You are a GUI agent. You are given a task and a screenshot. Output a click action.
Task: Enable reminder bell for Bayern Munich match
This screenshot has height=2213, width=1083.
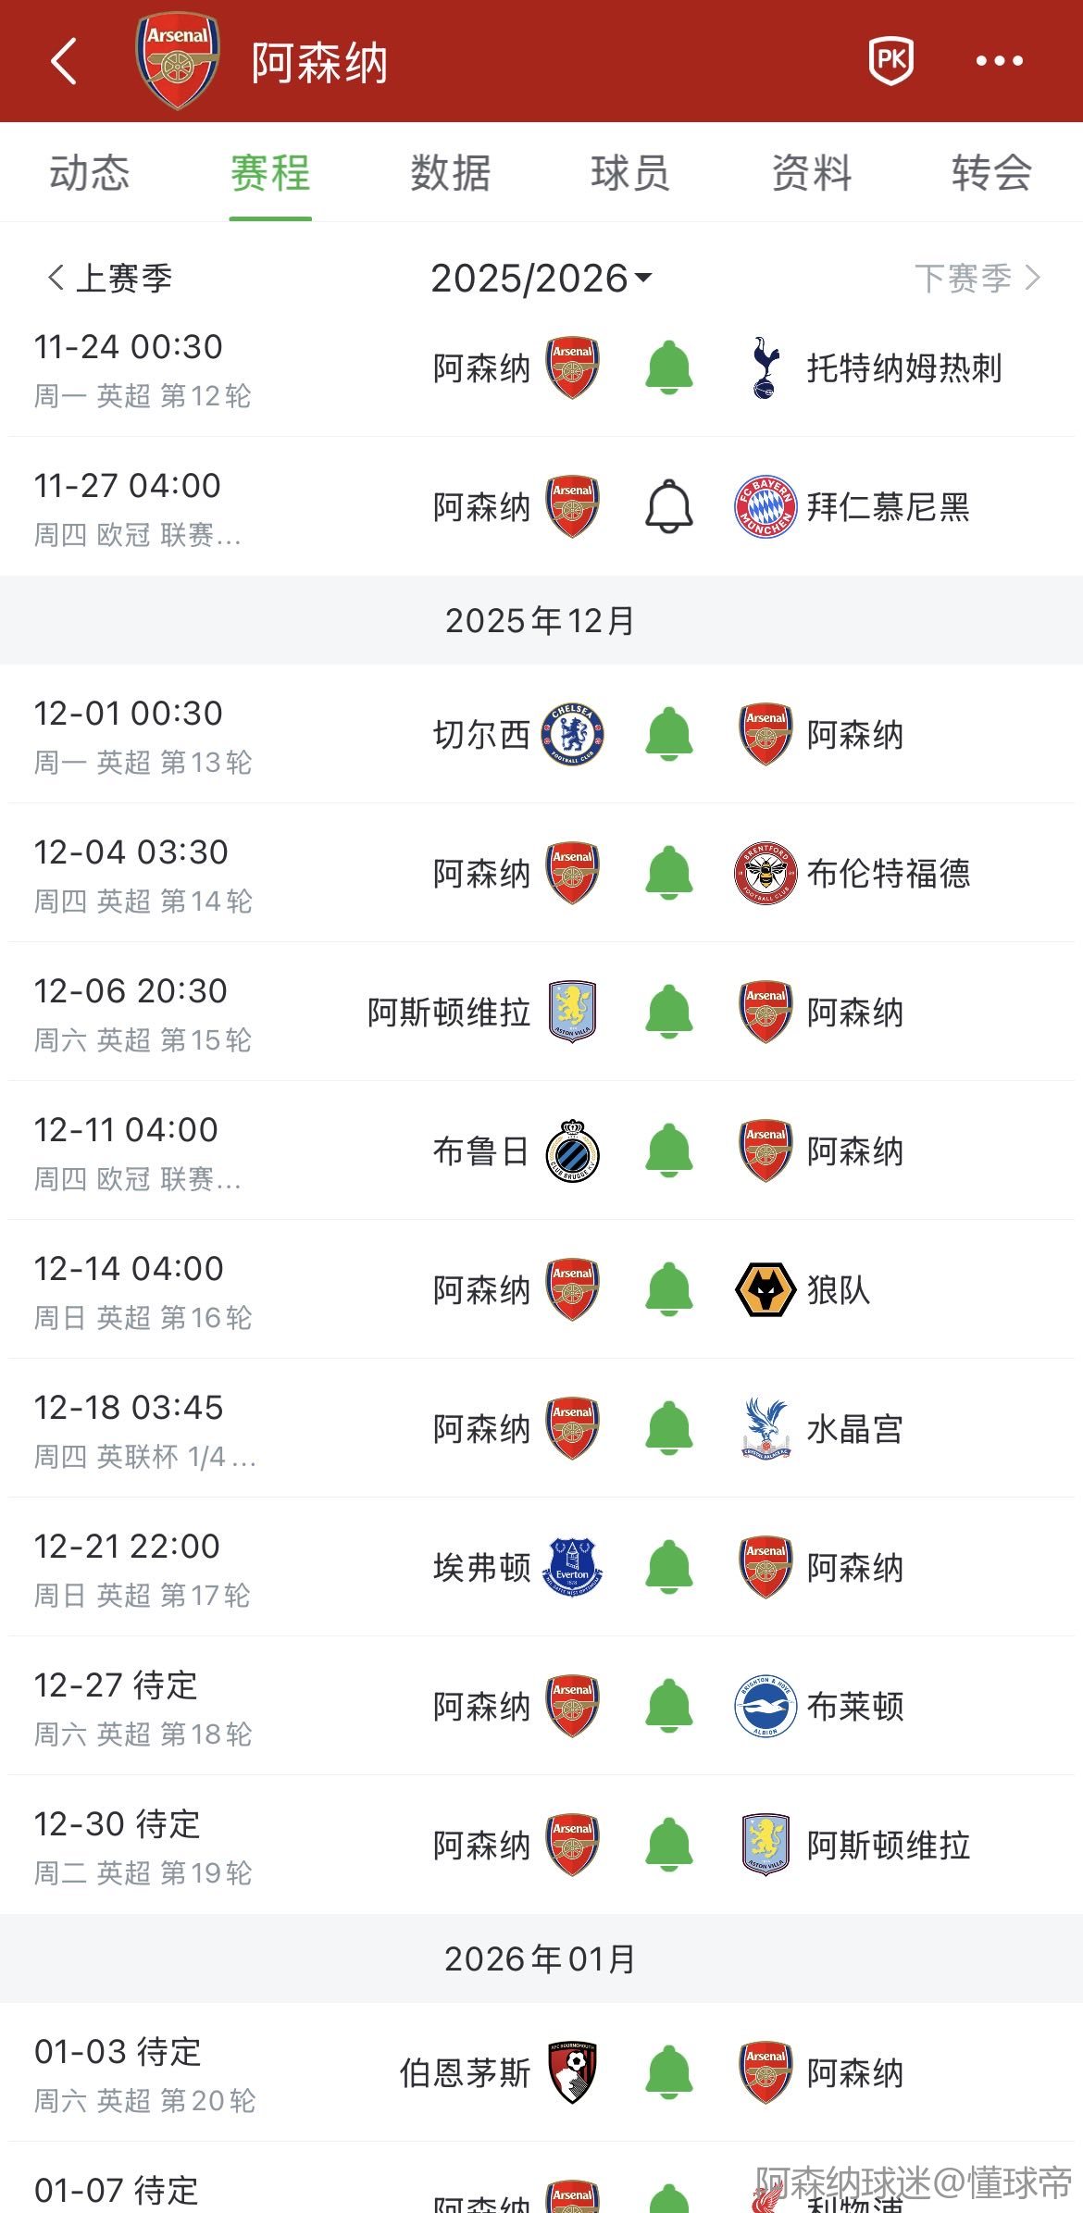(668, 506)
